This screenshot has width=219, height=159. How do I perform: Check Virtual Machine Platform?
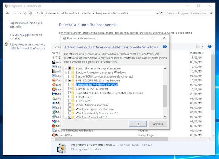70,105
